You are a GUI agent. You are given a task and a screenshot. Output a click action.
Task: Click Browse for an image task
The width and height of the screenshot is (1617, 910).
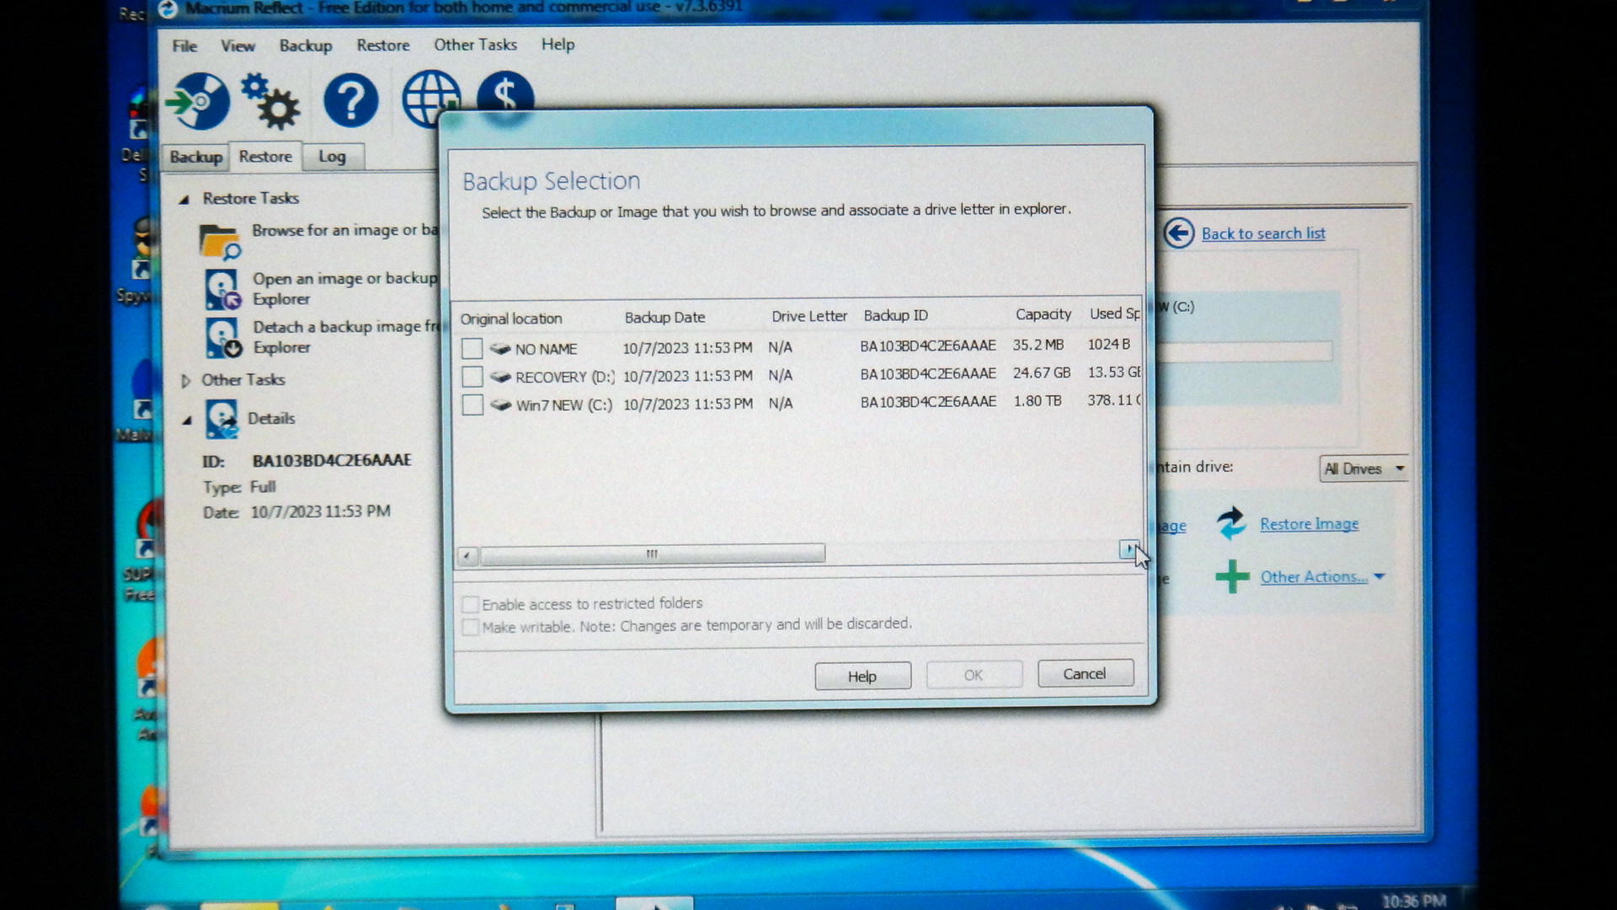pyautogui.click(x=344, y=230)
